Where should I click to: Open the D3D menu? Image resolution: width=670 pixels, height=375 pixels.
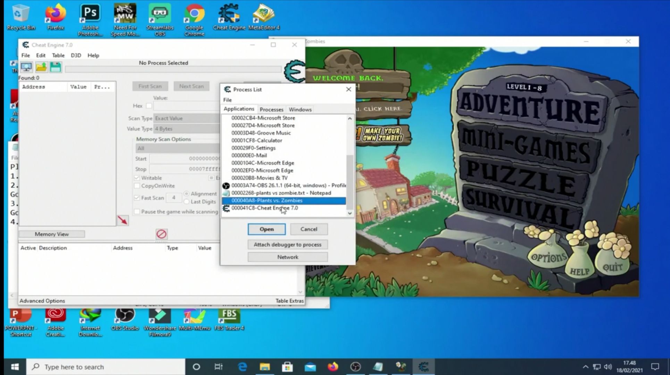coord(76,55)
